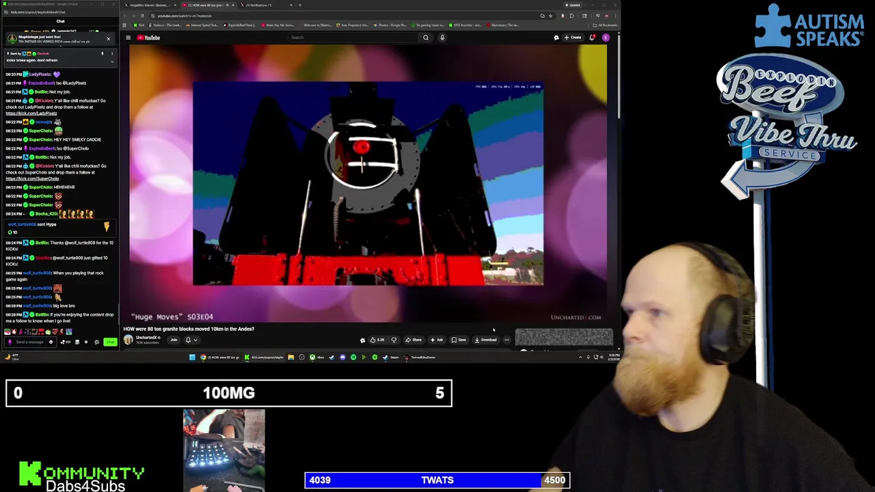Screen dimensions: 875x492
Task: Reload the YouTube page
Action: (142, 16)
